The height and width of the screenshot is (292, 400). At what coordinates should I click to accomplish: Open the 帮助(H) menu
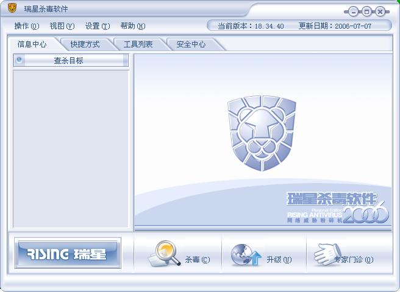coord(133,26)
